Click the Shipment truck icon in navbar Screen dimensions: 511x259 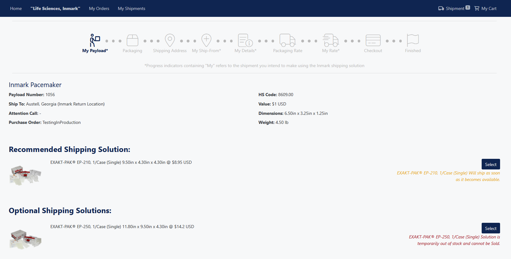(441, 8)
